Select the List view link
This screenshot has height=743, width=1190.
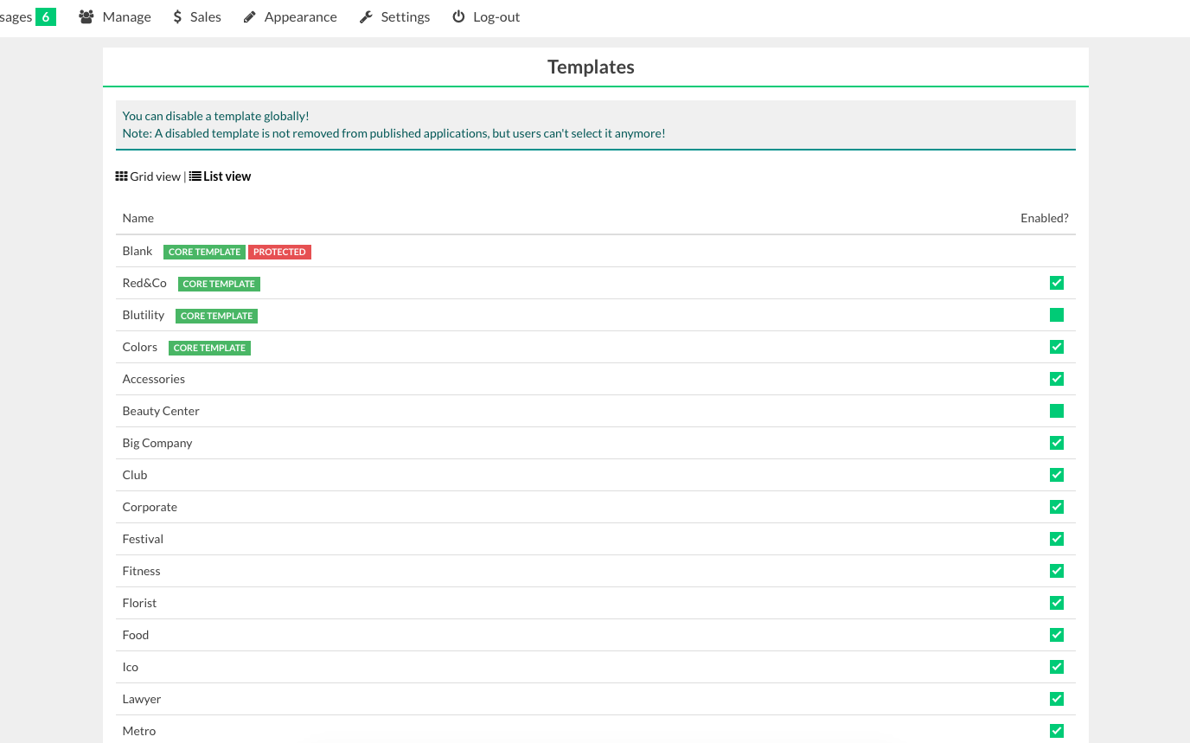(x=227, y=176)
